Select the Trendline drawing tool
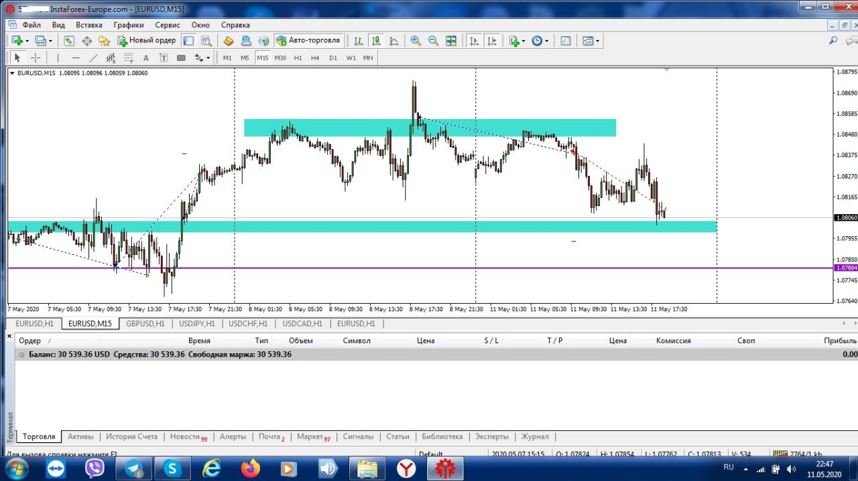The width and height of the screenshot is (858, 481). click(94, 58)
